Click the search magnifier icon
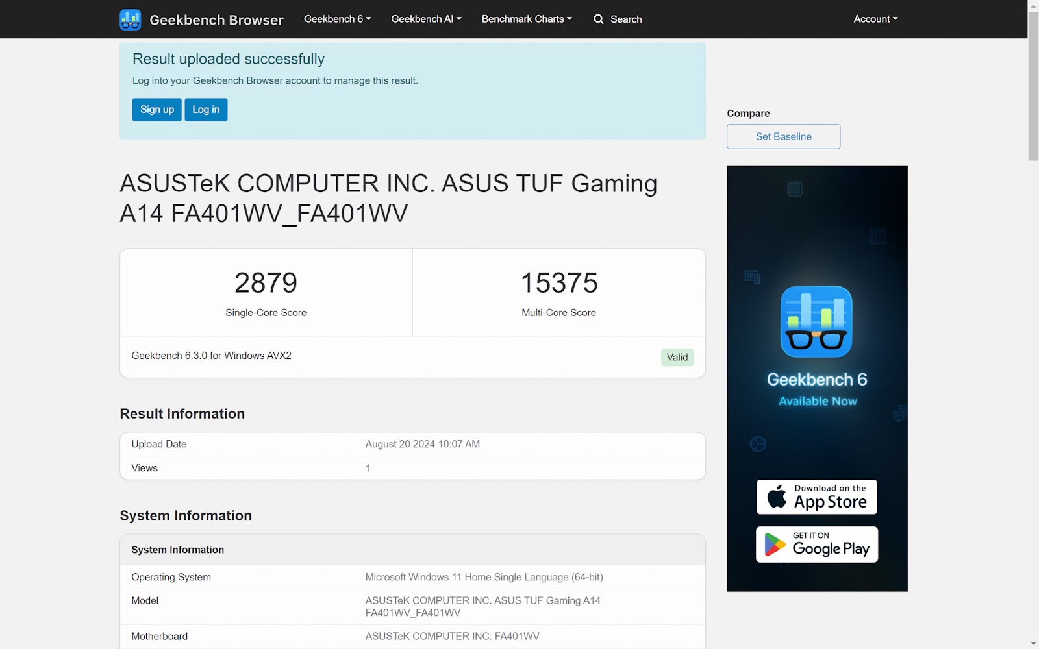 tap(599, 19)
